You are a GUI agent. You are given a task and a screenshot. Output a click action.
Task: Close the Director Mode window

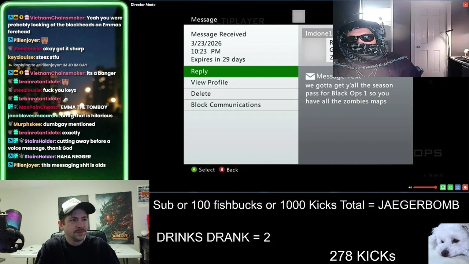point(465,4)
